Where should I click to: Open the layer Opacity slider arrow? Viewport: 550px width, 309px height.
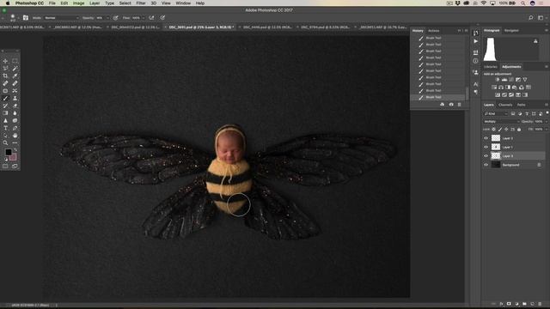click(547, 122)
